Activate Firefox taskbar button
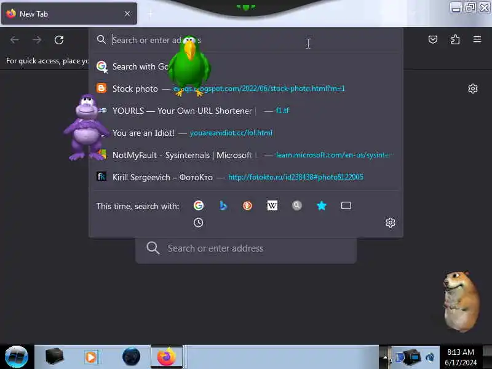 click(167, 357)
